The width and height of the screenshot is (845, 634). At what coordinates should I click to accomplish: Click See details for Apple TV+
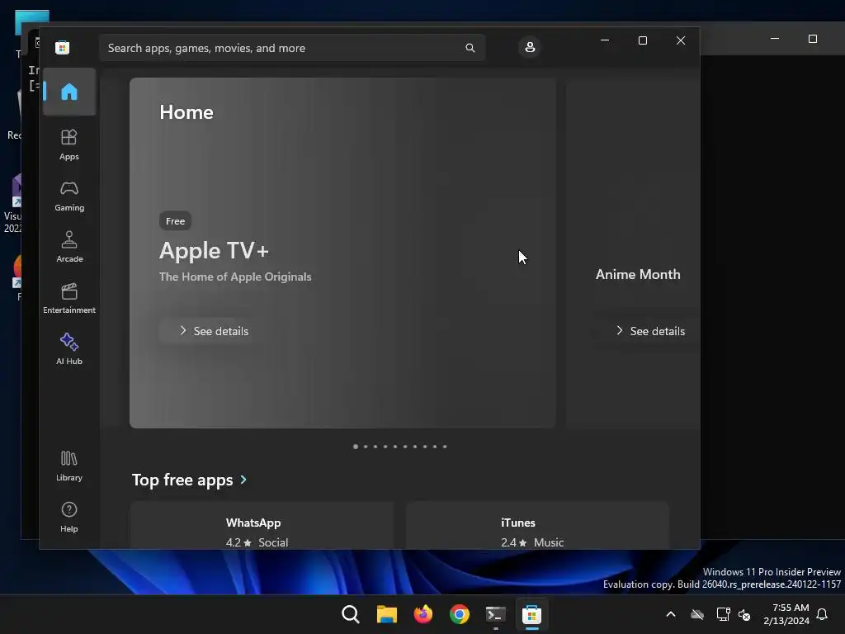coord(214,331)
